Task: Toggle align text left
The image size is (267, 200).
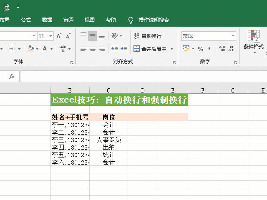Action: point(83,49)
